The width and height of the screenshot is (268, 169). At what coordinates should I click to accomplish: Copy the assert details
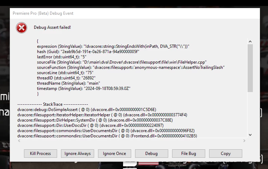pyautogui.click(x=226, y=154)
